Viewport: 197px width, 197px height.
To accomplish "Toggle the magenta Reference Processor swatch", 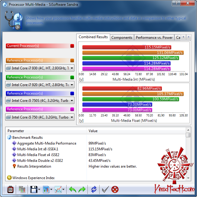I will [x=72, y=109].
